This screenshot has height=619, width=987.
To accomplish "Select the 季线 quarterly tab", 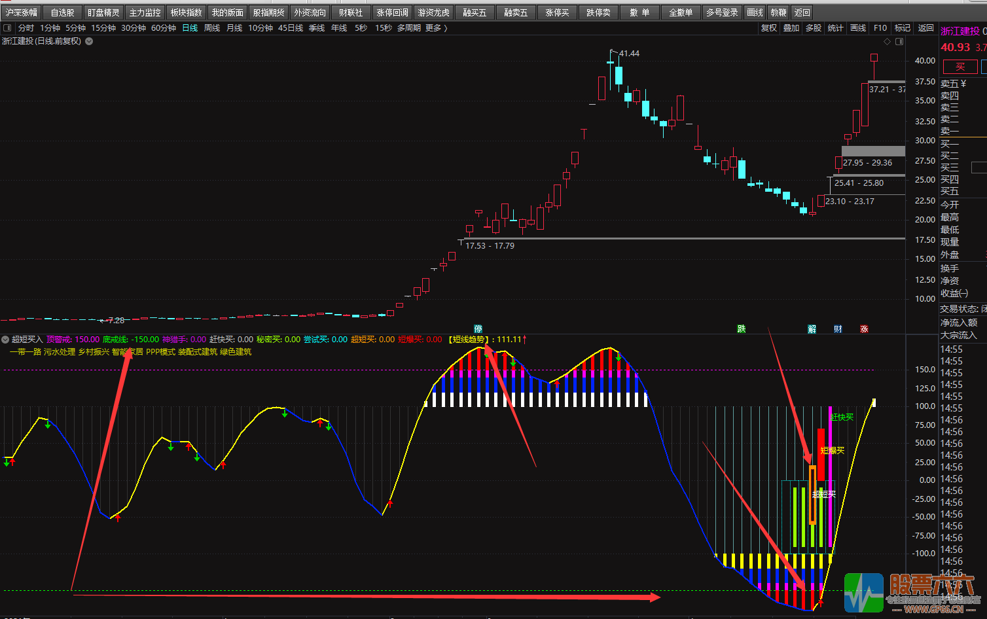I will (x=317, y=28).
